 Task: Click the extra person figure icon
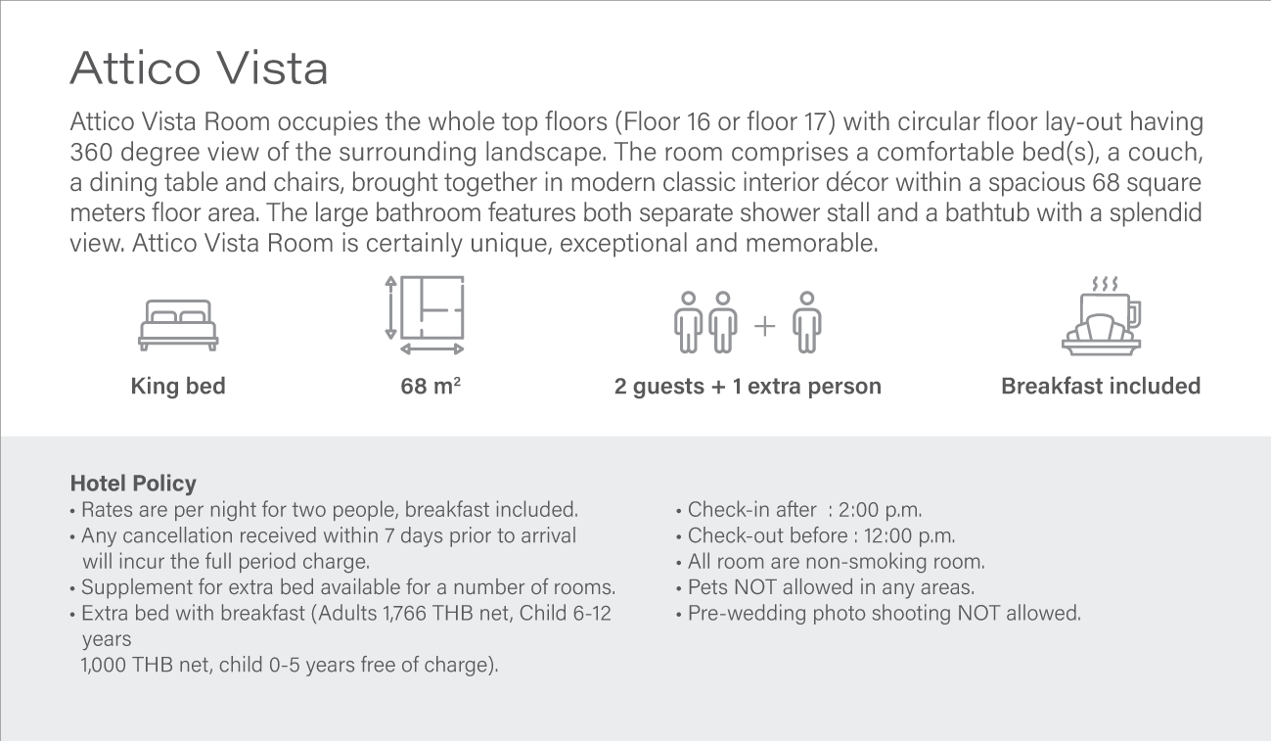coord(806,322)
